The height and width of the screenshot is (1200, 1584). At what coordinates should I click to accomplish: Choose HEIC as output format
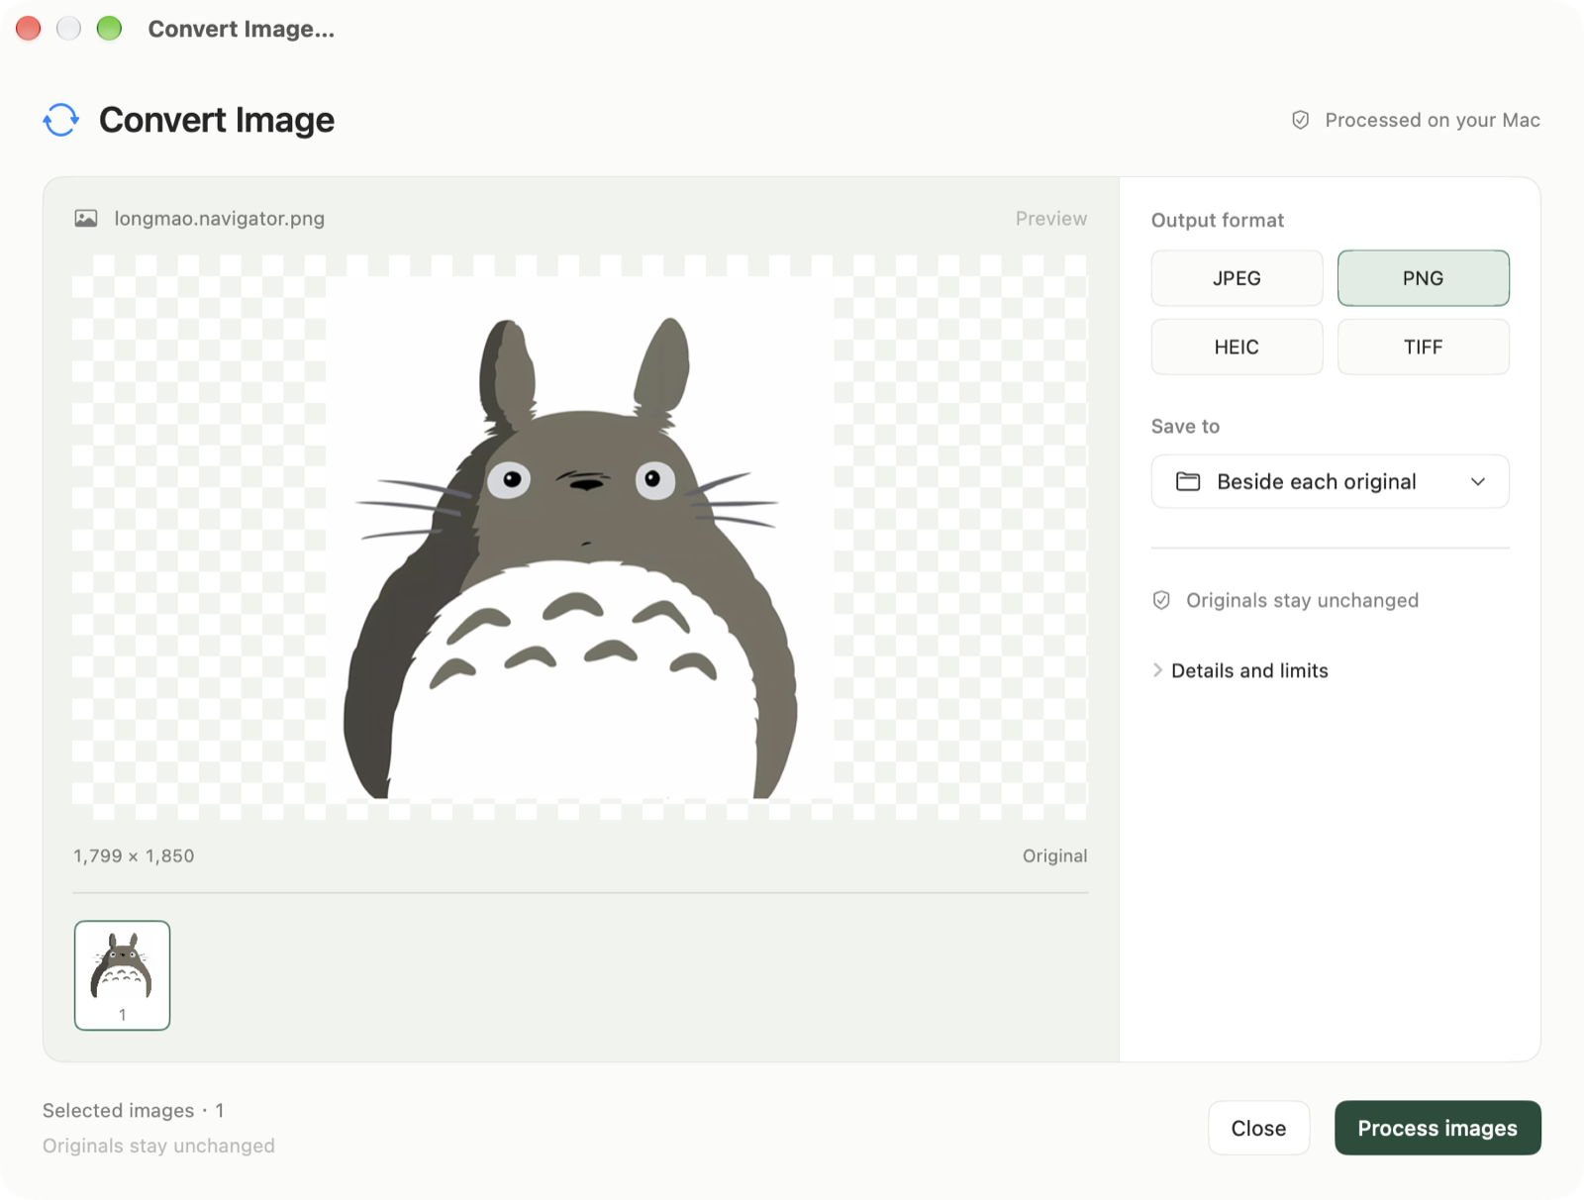pos(1237,347)
